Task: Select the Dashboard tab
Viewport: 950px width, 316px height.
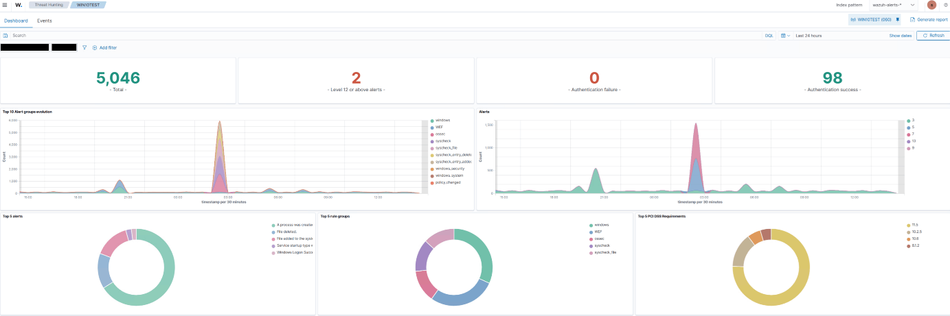Action: point(16,21)
